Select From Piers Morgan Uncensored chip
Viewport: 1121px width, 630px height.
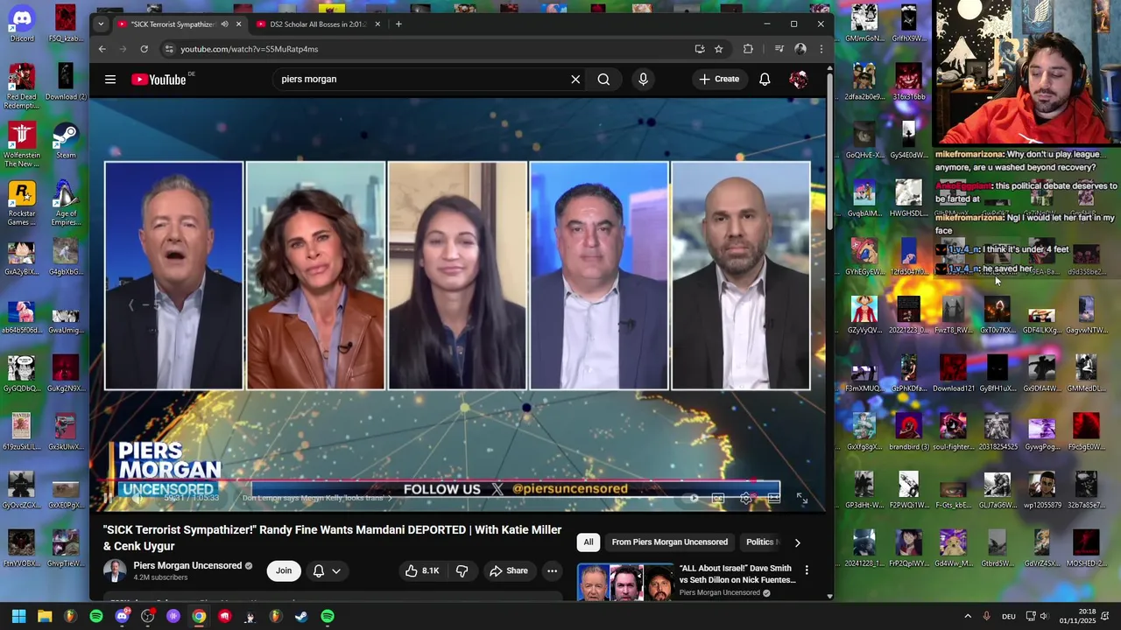(669, 542)
